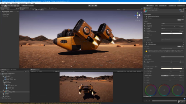The height and width of the screenshot is (104, 186).
Task: Toggle the Color Grading effect checkbox
Action: click(146, 45)
